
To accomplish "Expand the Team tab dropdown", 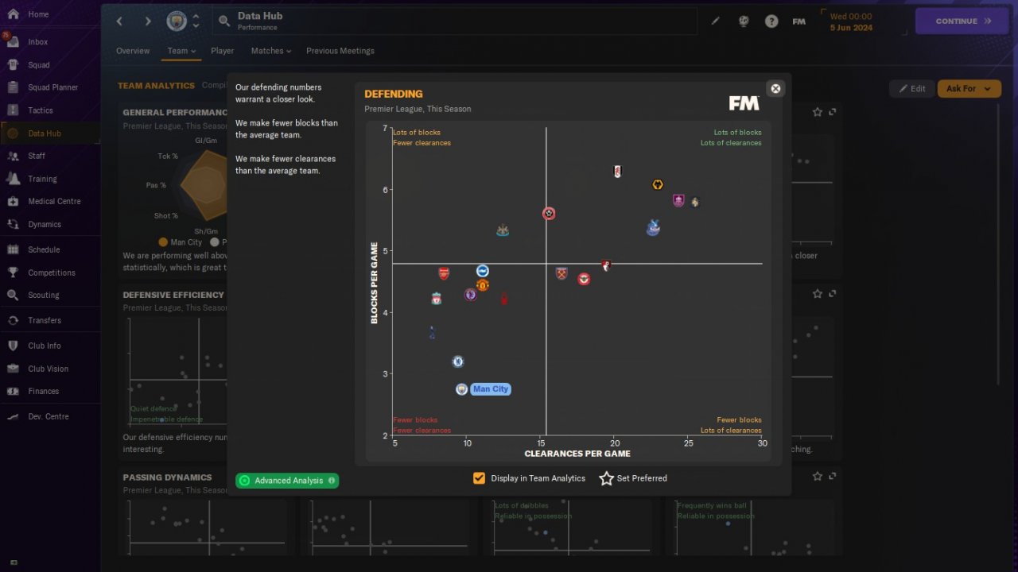I will pos(181,51).
